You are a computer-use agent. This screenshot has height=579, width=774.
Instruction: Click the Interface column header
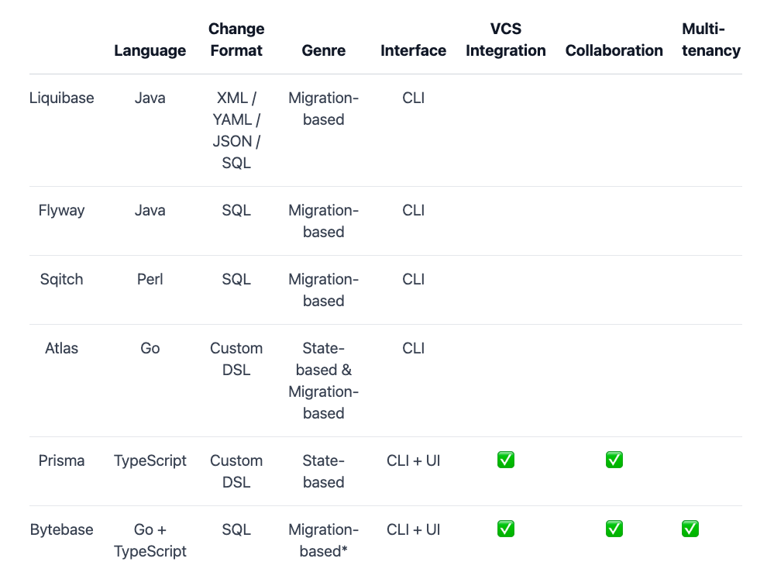click(414, 50)
